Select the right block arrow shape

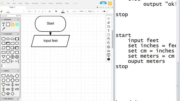8,85
